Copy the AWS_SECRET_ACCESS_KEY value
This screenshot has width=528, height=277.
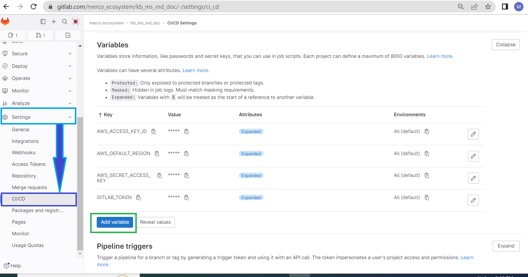pos(186,175)
